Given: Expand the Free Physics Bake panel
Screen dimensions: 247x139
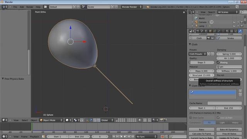Looking at the screenshot, I should coord(3,79).
